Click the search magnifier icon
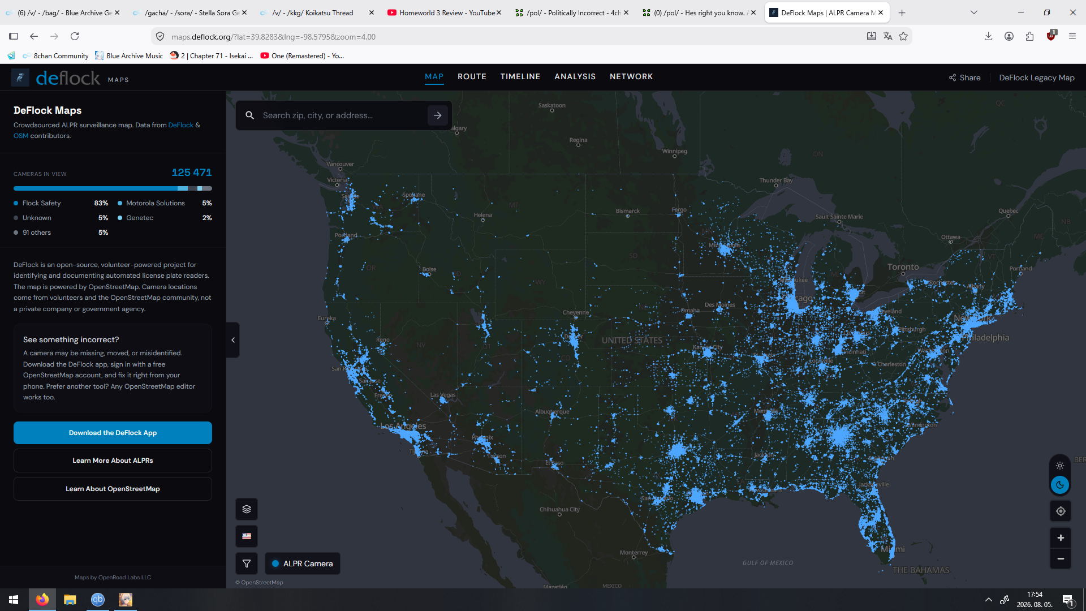The height and width of the screenshot is (611, 1086). pos(249,115)
